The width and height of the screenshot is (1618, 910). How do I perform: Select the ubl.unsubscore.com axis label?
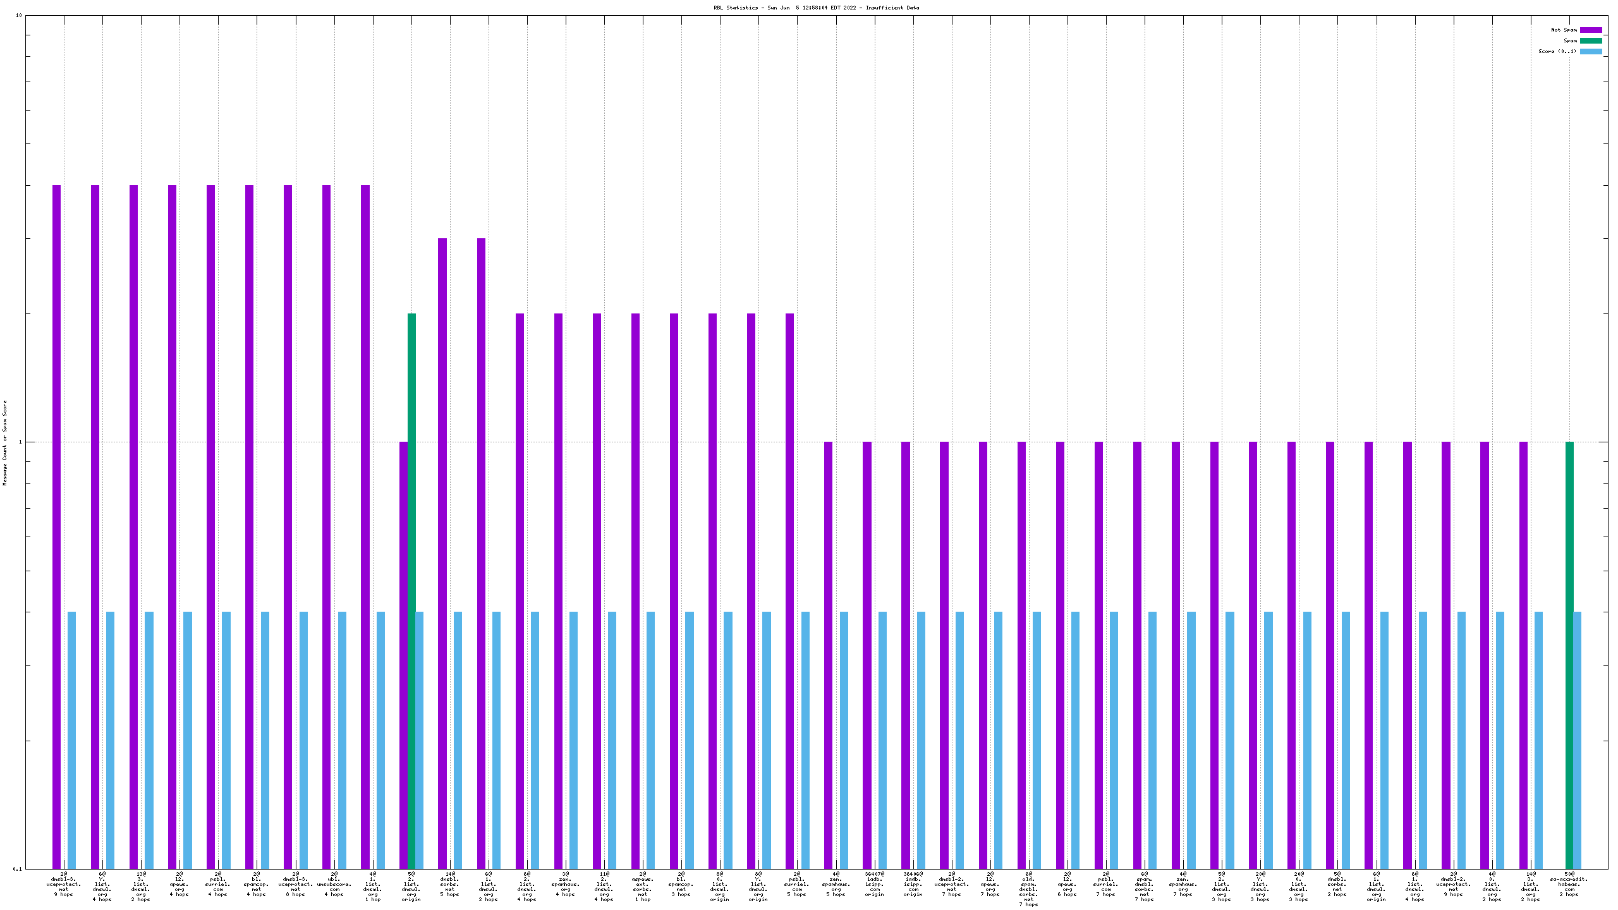click(x=334, y=884)
